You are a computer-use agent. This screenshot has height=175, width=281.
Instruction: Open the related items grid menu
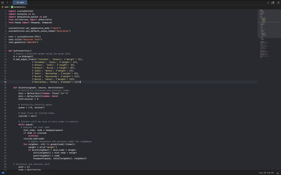coord(2,2)
